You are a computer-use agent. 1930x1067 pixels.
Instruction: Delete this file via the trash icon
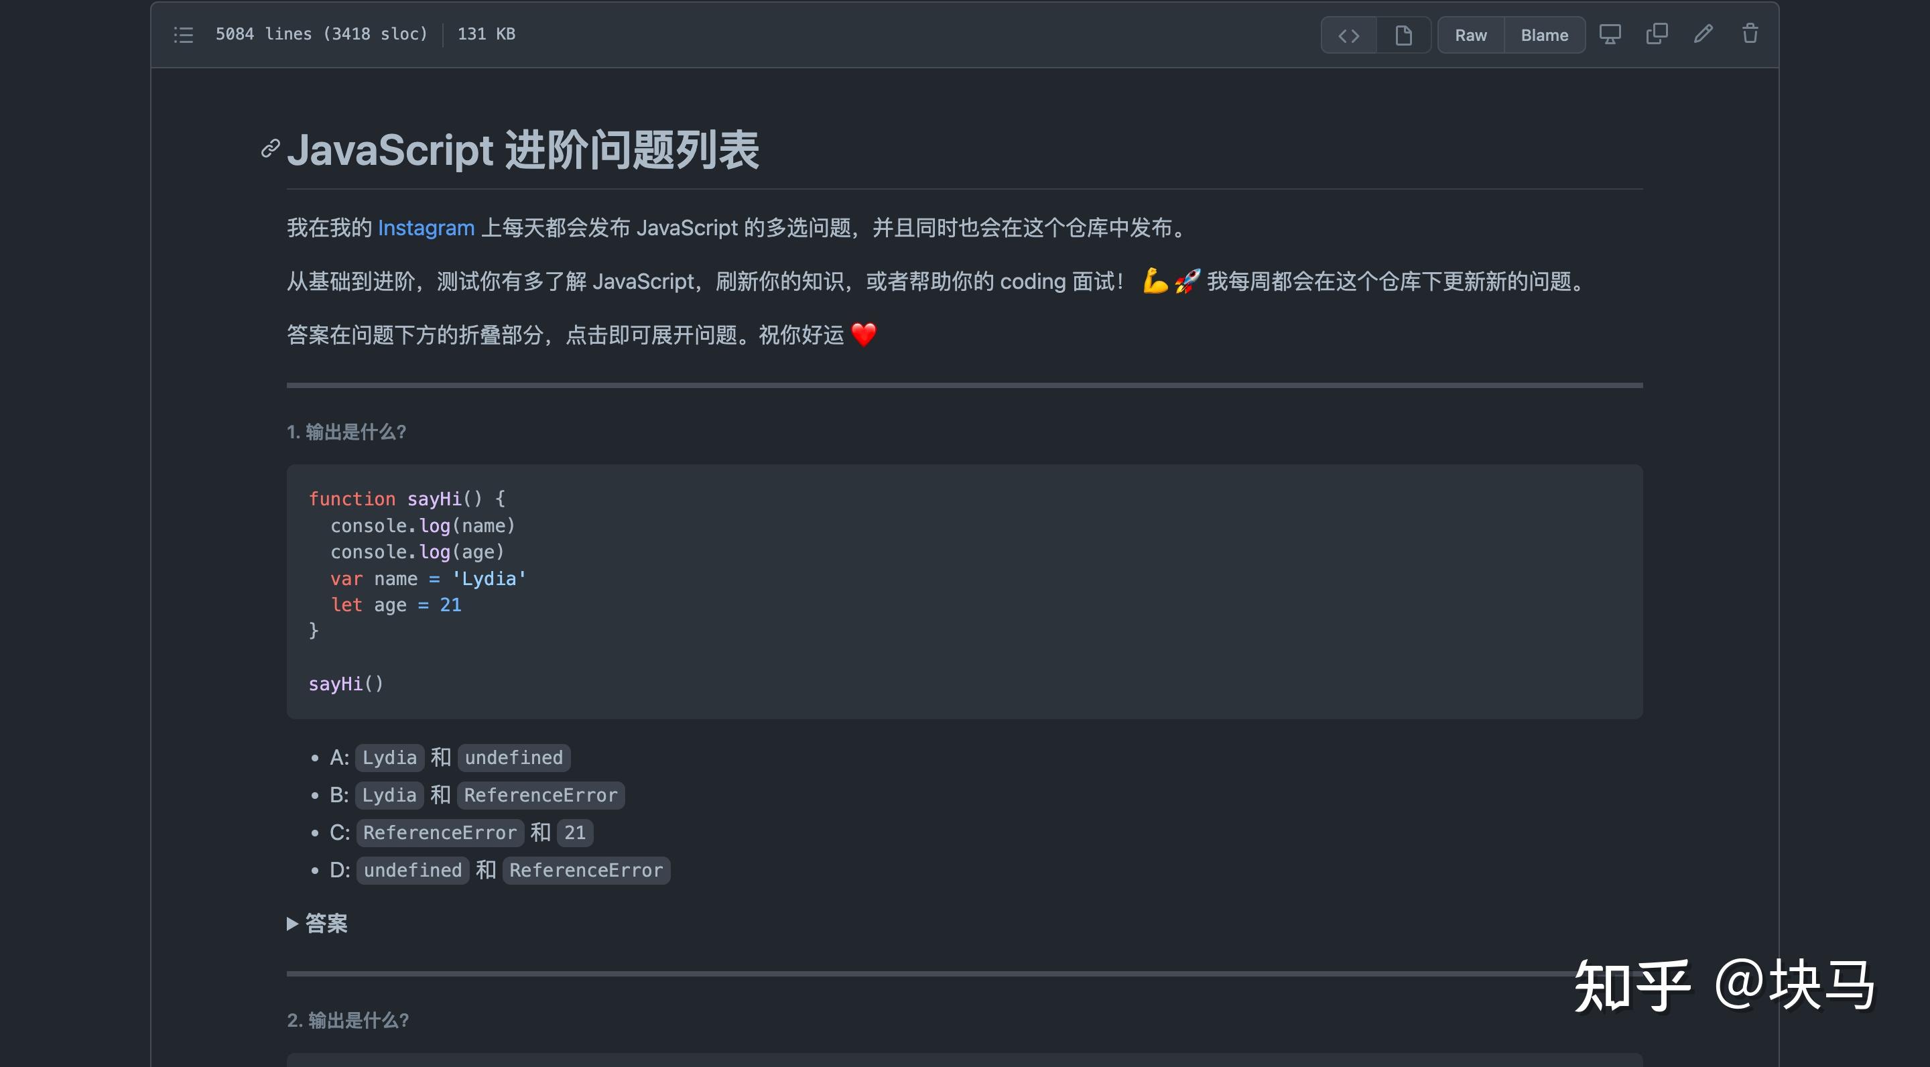(1750, 34)
